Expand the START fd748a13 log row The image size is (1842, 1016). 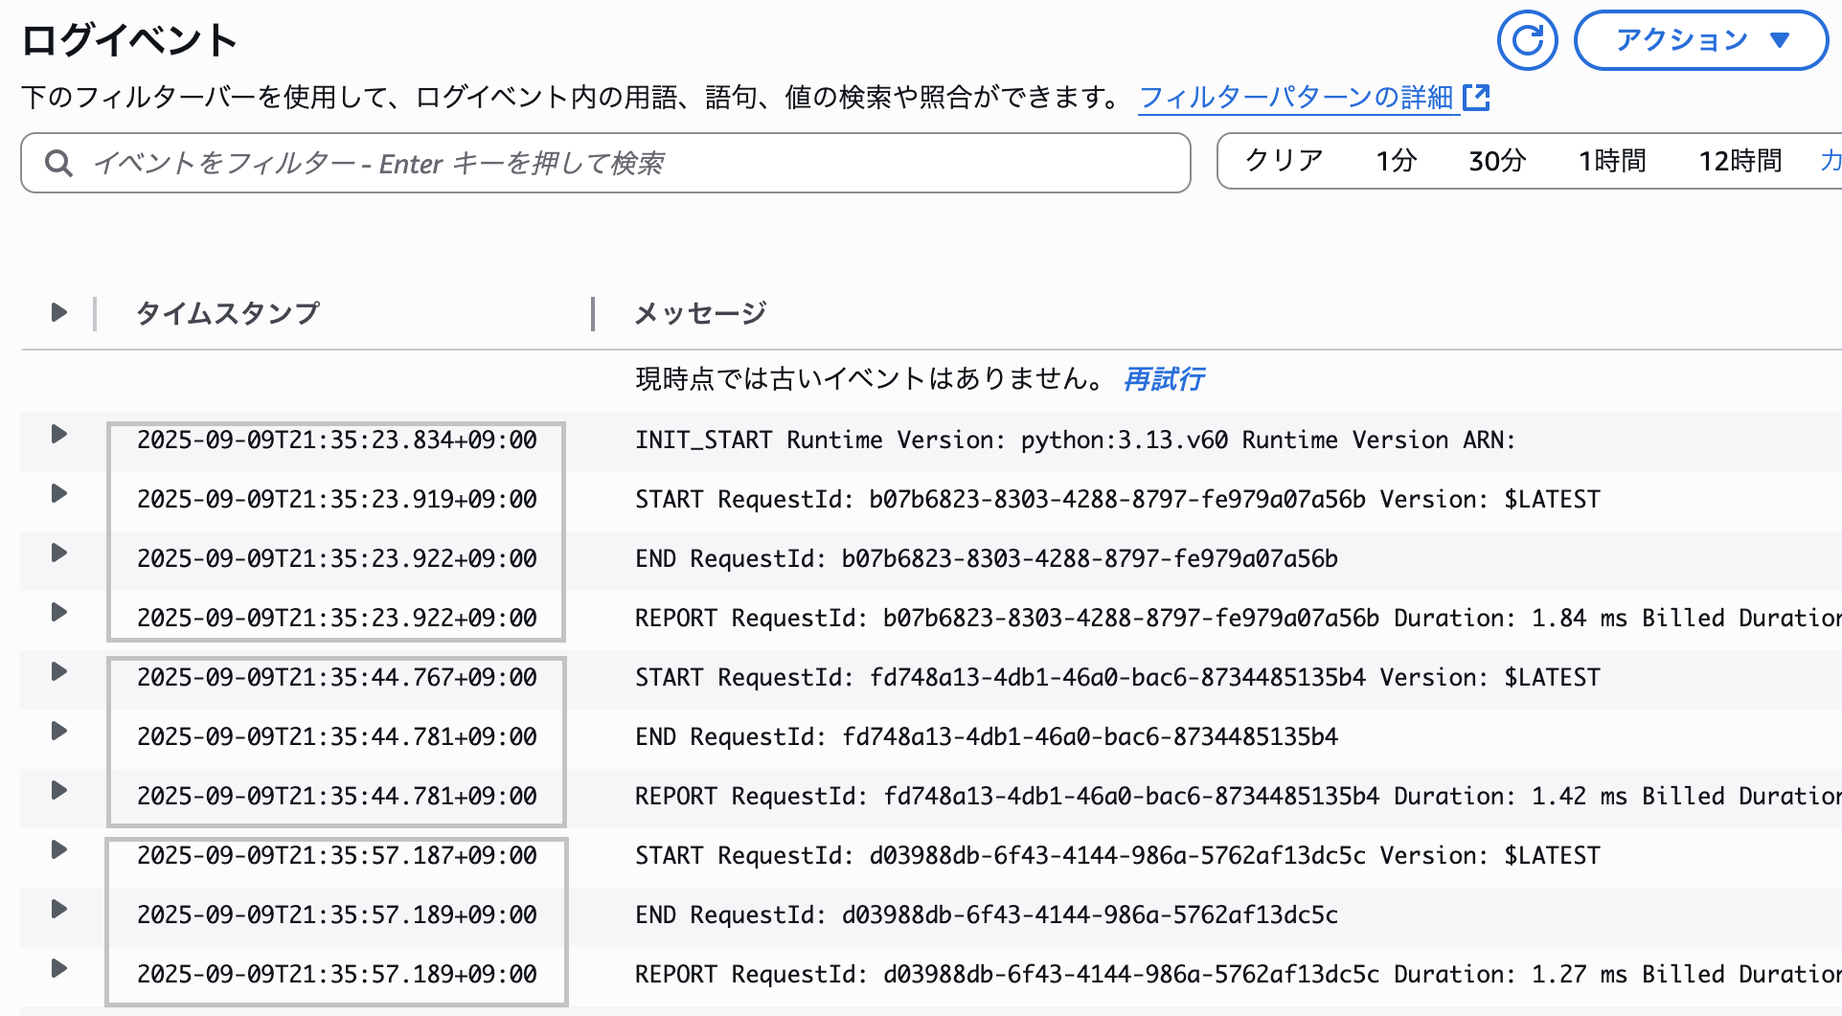click(58, 672)
